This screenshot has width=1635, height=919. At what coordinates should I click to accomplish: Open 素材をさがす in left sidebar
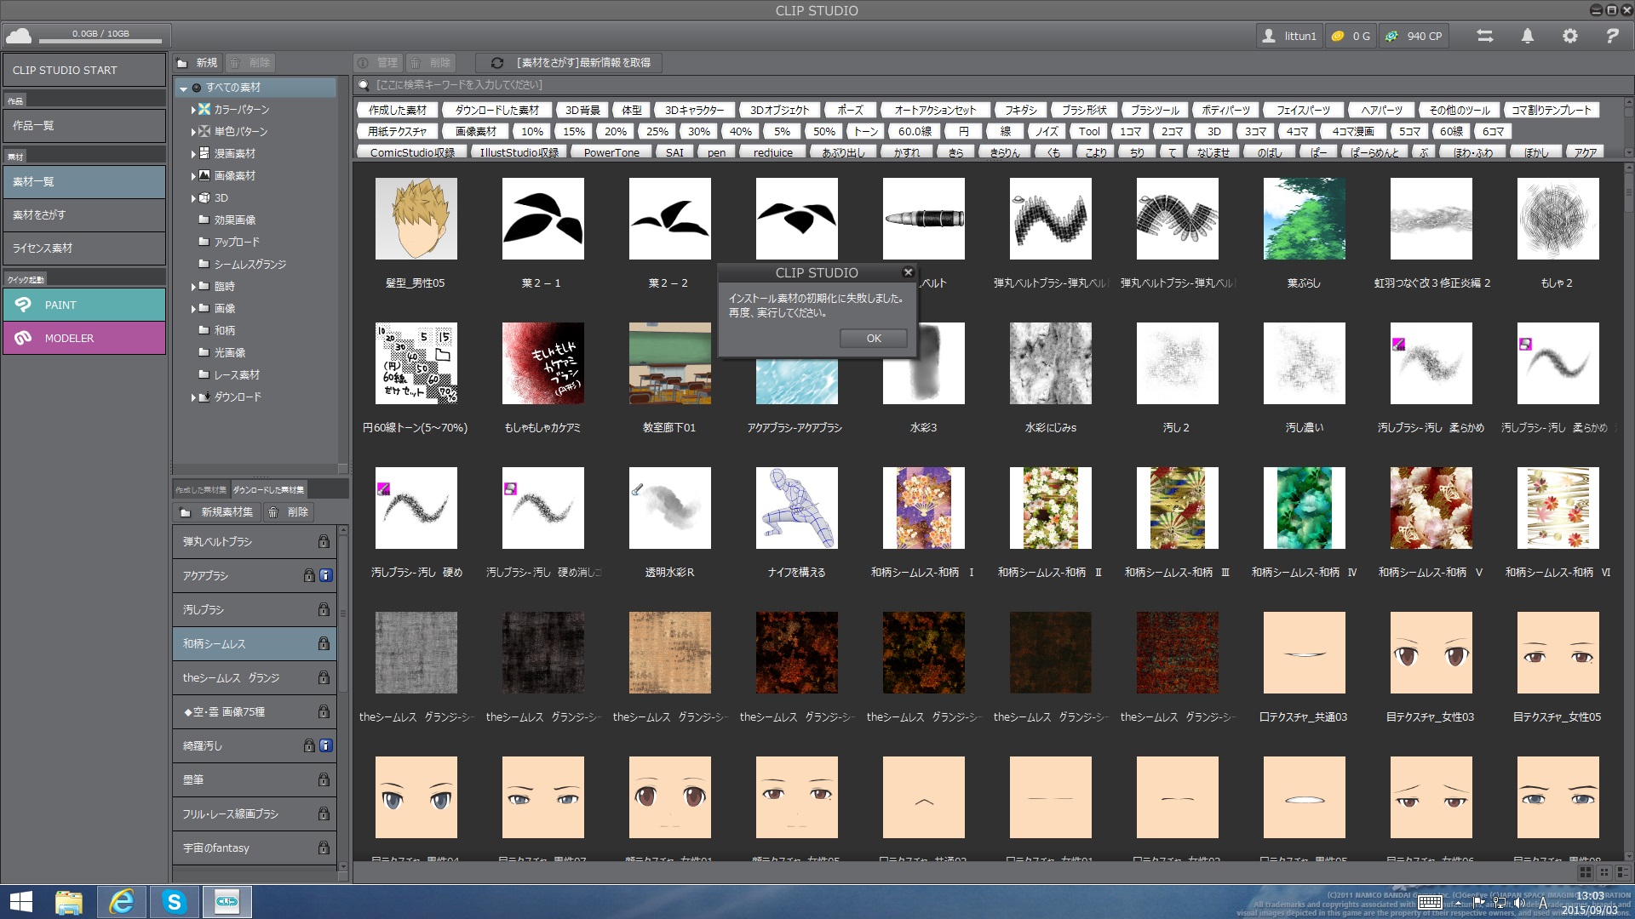click(x=83, y=215)
